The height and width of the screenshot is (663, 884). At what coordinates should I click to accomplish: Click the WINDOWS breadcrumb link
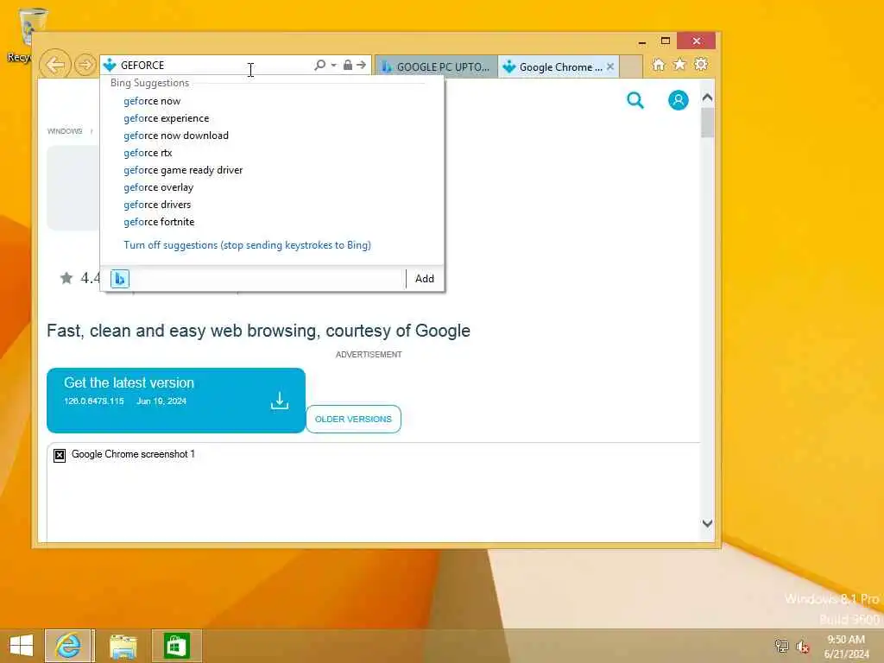[65, 131]
